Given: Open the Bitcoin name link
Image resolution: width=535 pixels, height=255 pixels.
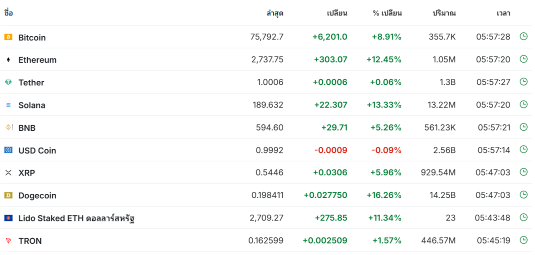Looking at the screenshot, I should [x=32, y=38].
